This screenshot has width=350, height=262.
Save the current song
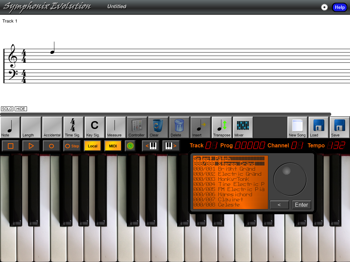click(340, 128)
